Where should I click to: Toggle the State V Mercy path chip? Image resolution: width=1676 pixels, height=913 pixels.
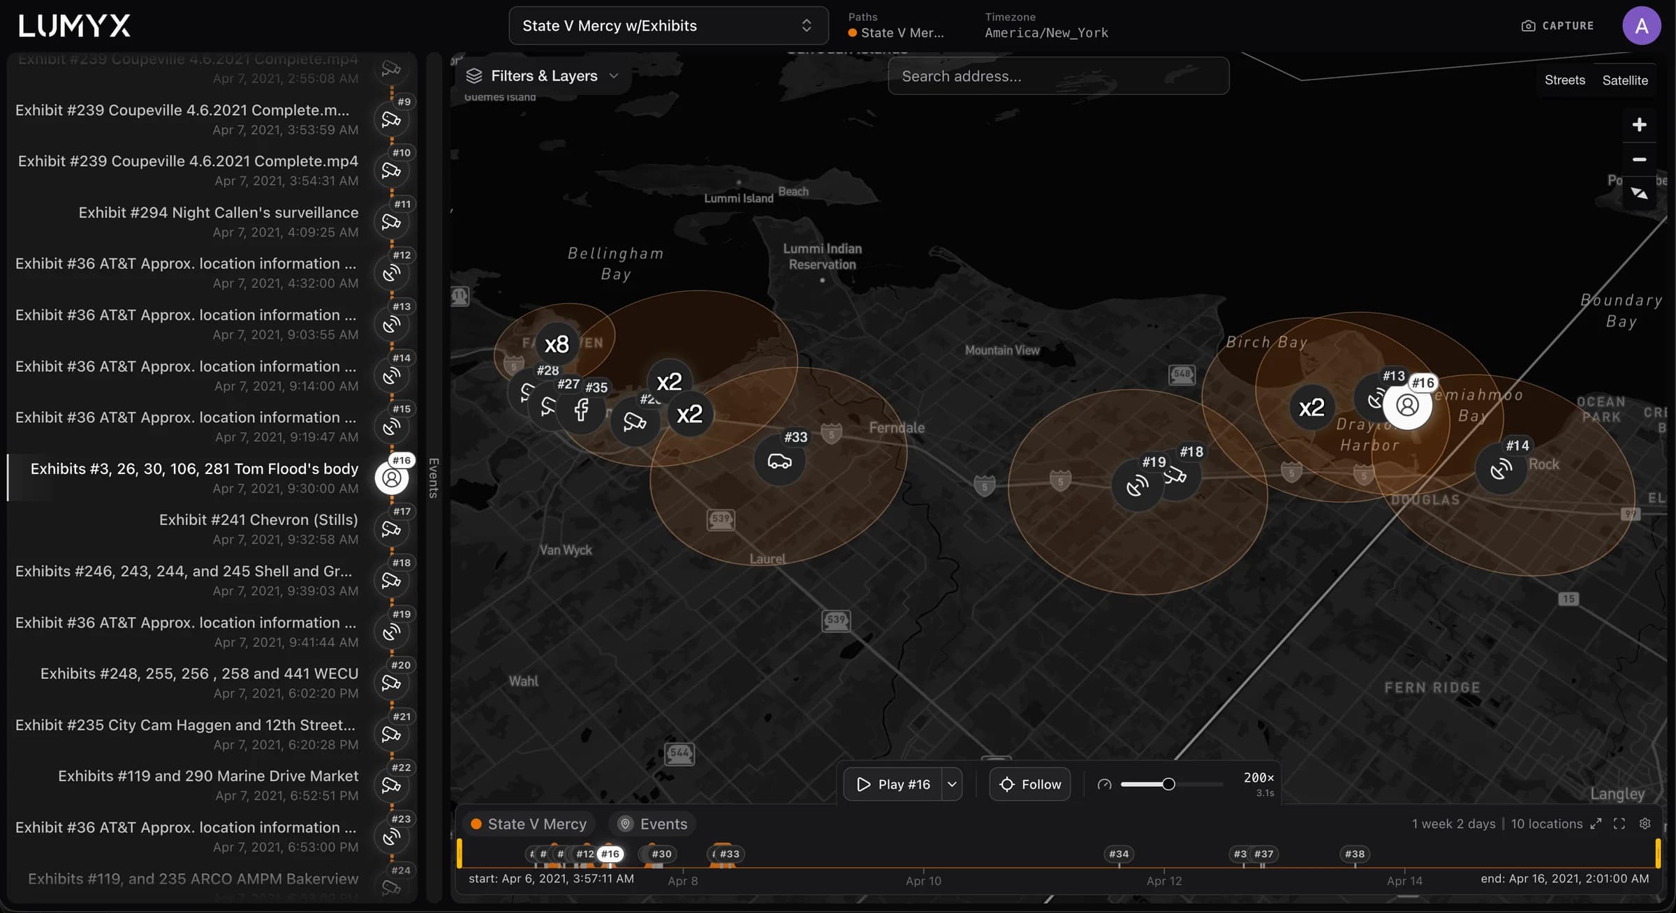pyautogui.click(x=529, y=824)
